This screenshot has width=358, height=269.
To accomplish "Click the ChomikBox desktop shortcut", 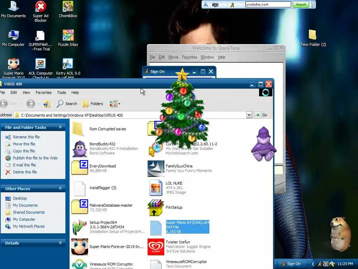I will click(68, 9).
